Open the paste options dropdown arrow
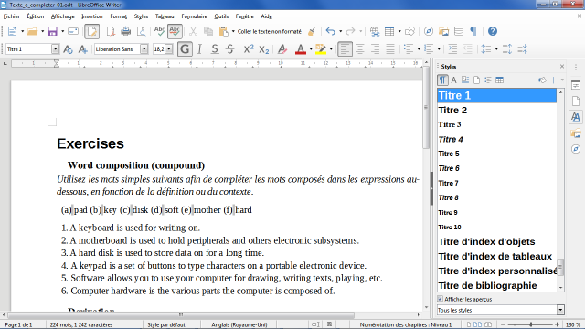Image resolution: width=585 pixels, height=329 pixels. [x=233, y=31]
